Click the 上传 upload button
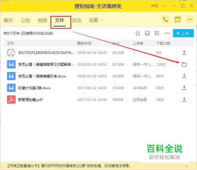 click(x=183, y=33)
